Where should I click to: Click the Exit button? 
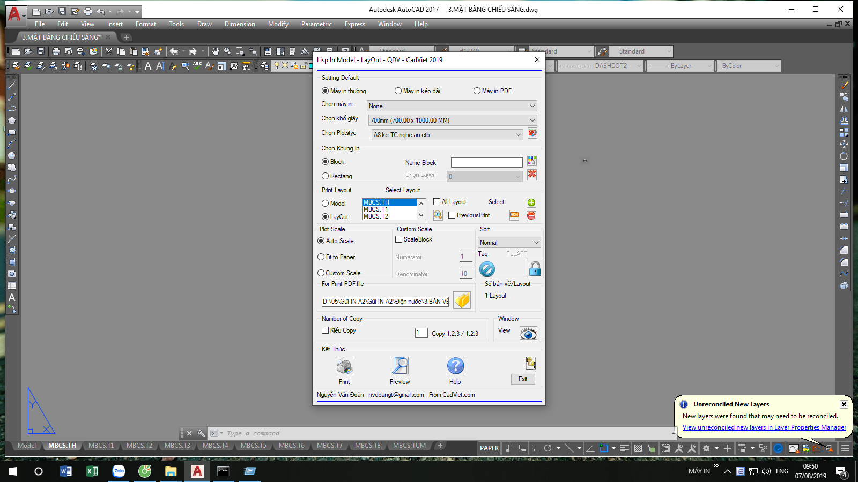[x=523, y=379]
